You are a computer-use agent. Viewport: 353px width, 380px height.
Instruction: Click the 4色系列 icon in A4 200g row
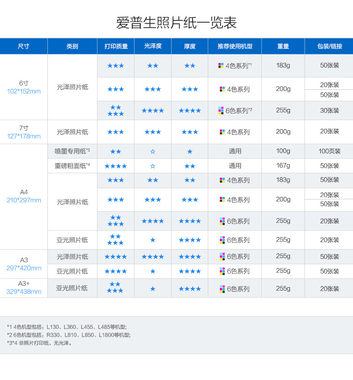click(x=223, y=200)
